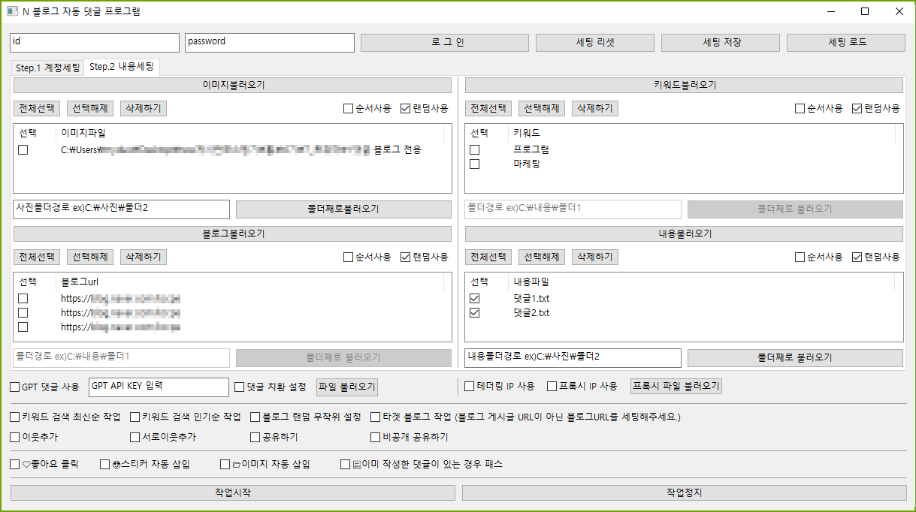Click the 작업시작 button

click(233, 492)
